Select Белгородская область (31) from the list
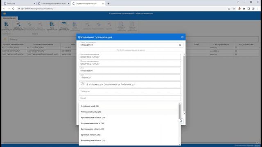Viewport: 262px width, 147px height. click(129, 129)
